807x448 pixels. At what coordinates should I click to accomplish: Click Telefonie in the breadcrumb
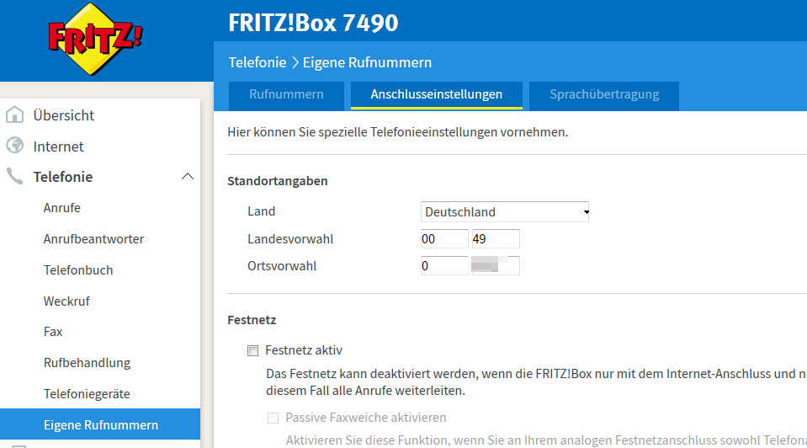[257, 62]
